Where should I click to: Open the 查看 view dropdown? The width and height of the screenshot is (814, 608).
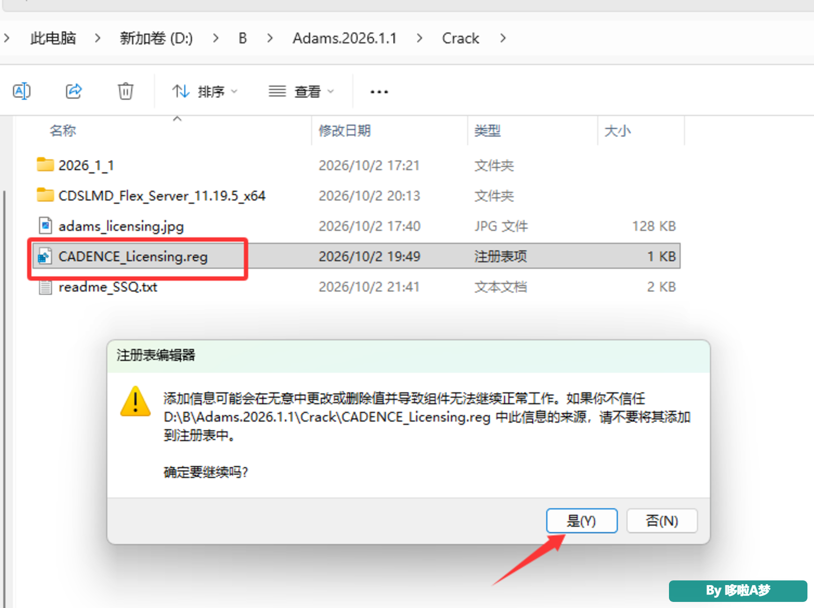tap(301, 91)
